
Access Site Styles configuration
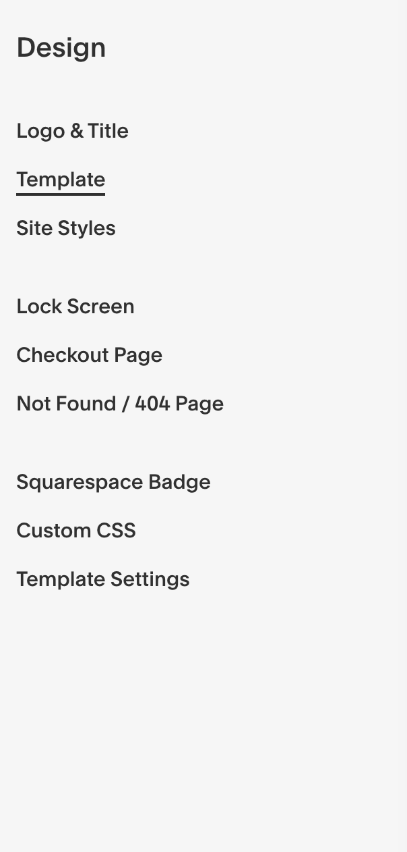click(x=65, y=229)
